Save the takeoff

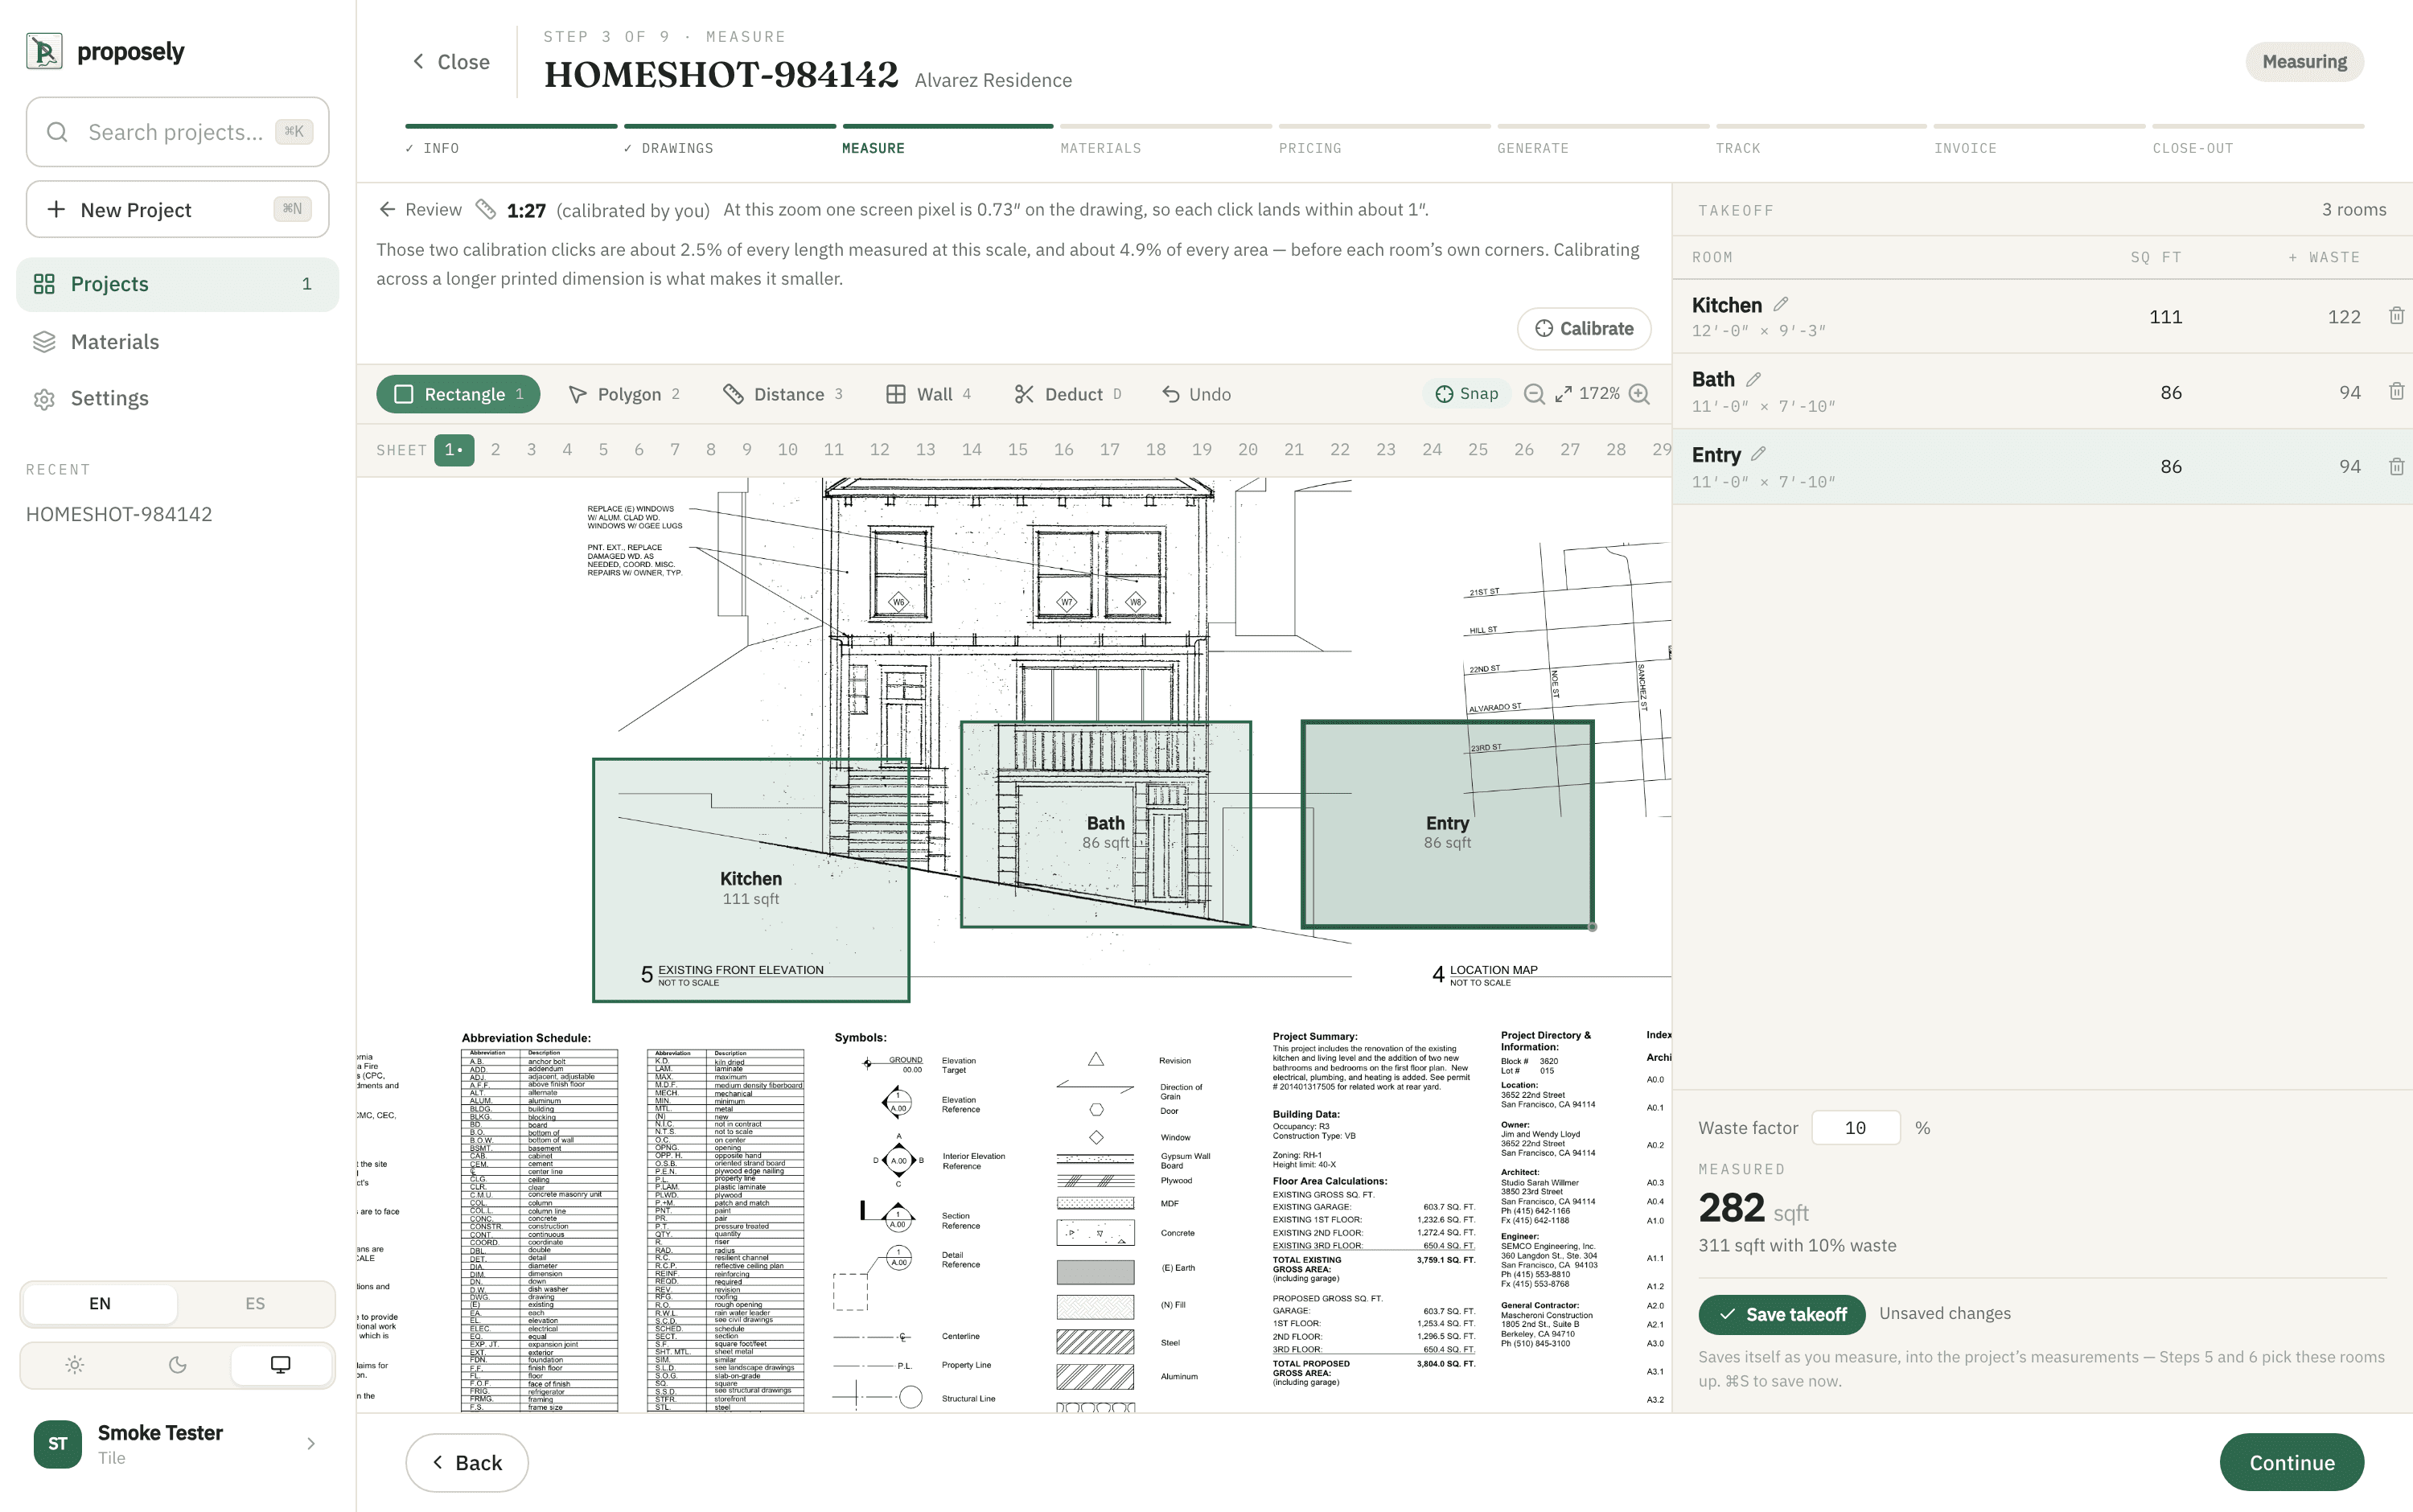[x=1781, y=1314]
